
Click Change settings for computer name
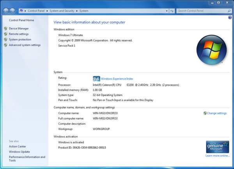coord(216,113)
